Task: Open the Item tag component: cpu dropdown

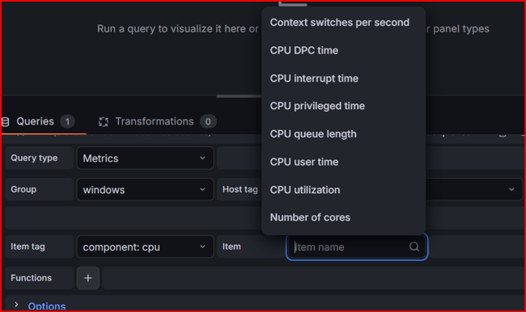Action: [145, 247]
